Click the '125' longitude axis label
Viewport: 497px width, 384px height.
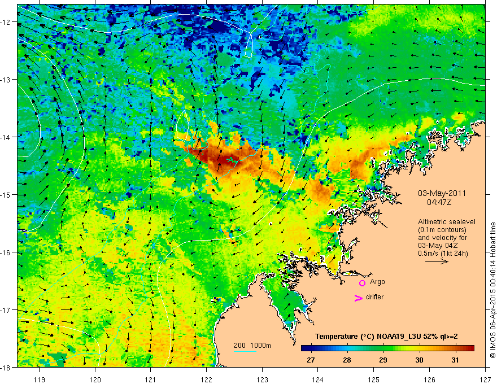click(374, 379)
